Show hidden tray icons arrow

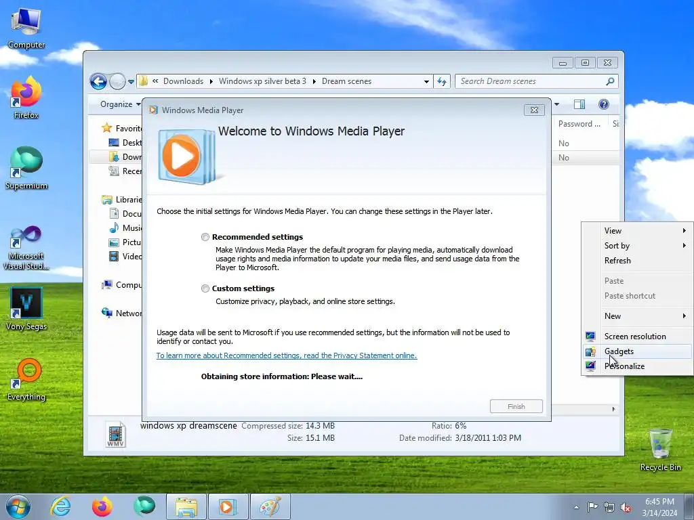(576, 507)
